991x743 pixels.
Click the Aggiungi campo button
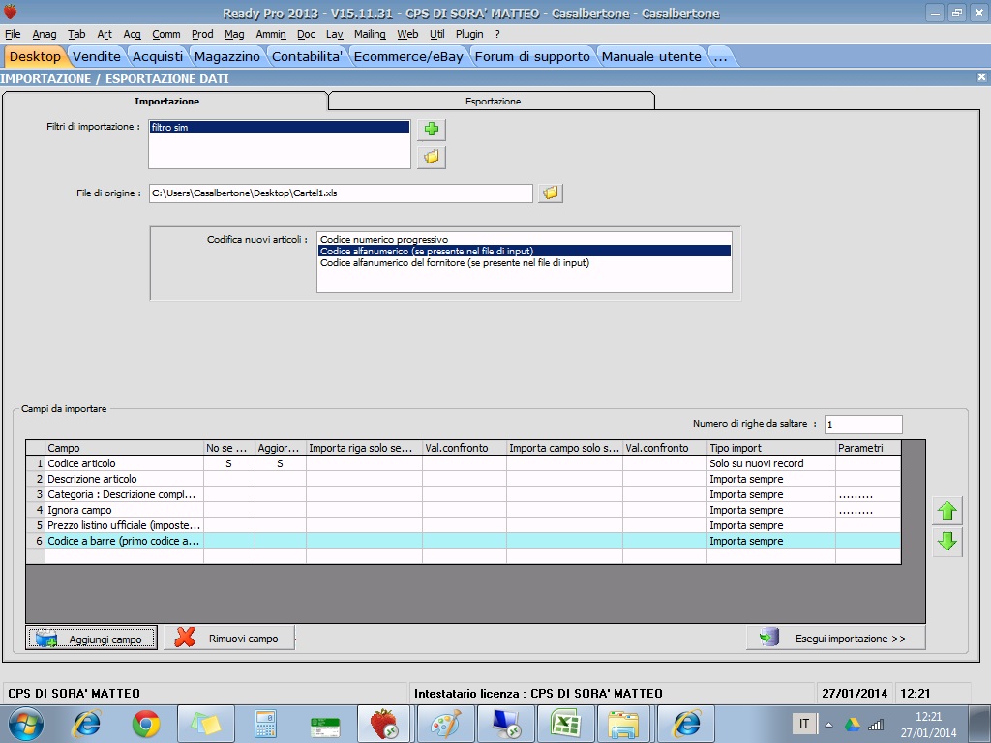[92, 639]
